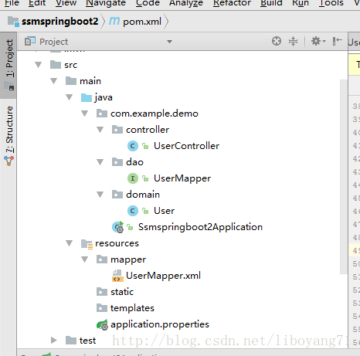360x356 pixels.
Task: Open the Navigate menu
Action: pyautogui.click(x=106, y=3)
